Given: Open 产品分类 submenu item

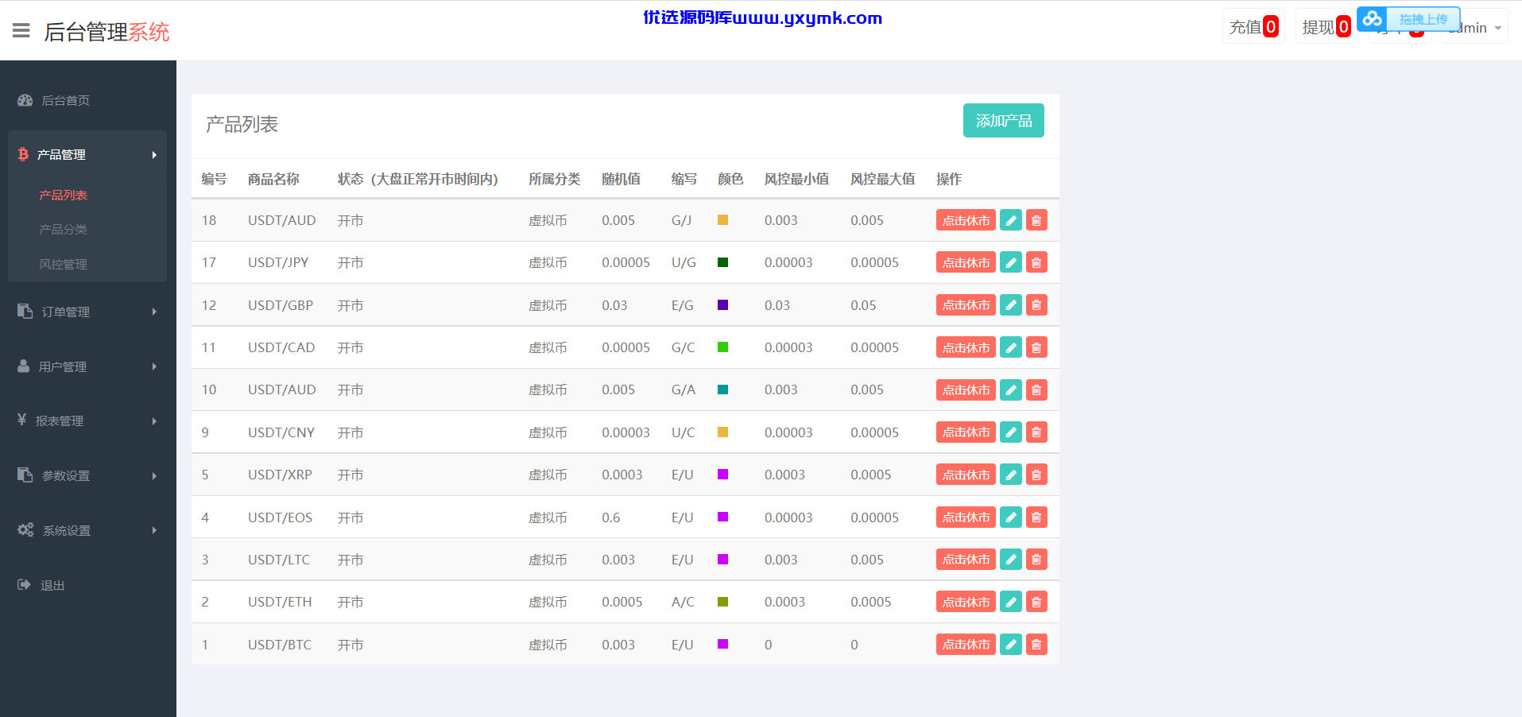Looking at the screenshot, I should click(63, 229).
